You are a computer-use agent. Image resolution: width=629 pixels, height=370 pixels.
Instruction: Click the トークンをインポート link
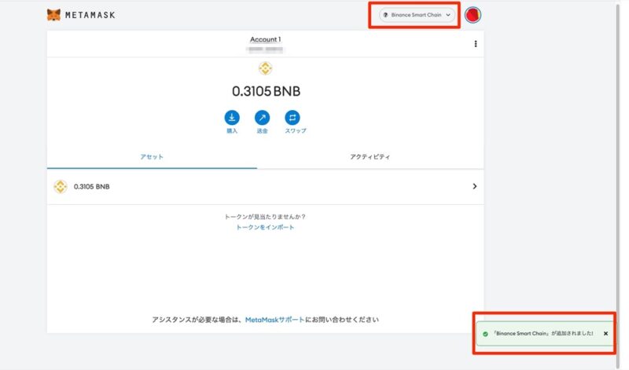coord(265,227)
